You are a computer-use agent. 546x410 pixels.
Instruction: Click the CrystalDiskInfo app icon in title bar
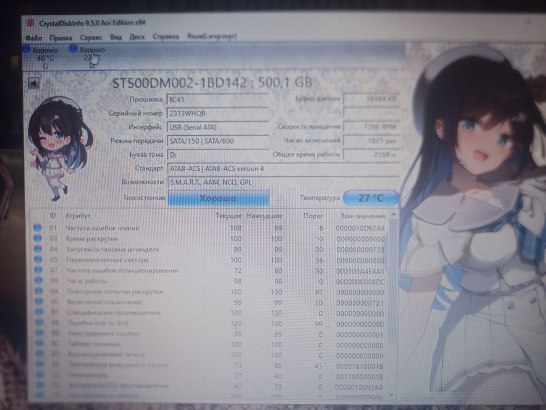tap(30, 23)
